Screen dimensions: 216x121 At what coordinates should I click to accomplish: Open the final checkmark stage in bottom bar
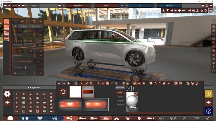pos(208,118)
